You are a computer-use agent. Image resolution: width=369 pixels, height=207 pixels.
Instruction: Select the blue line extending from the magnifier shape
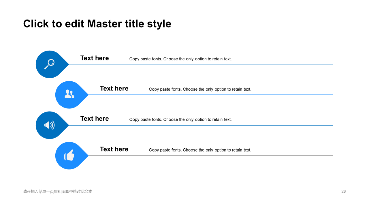(x=202, y=65)
